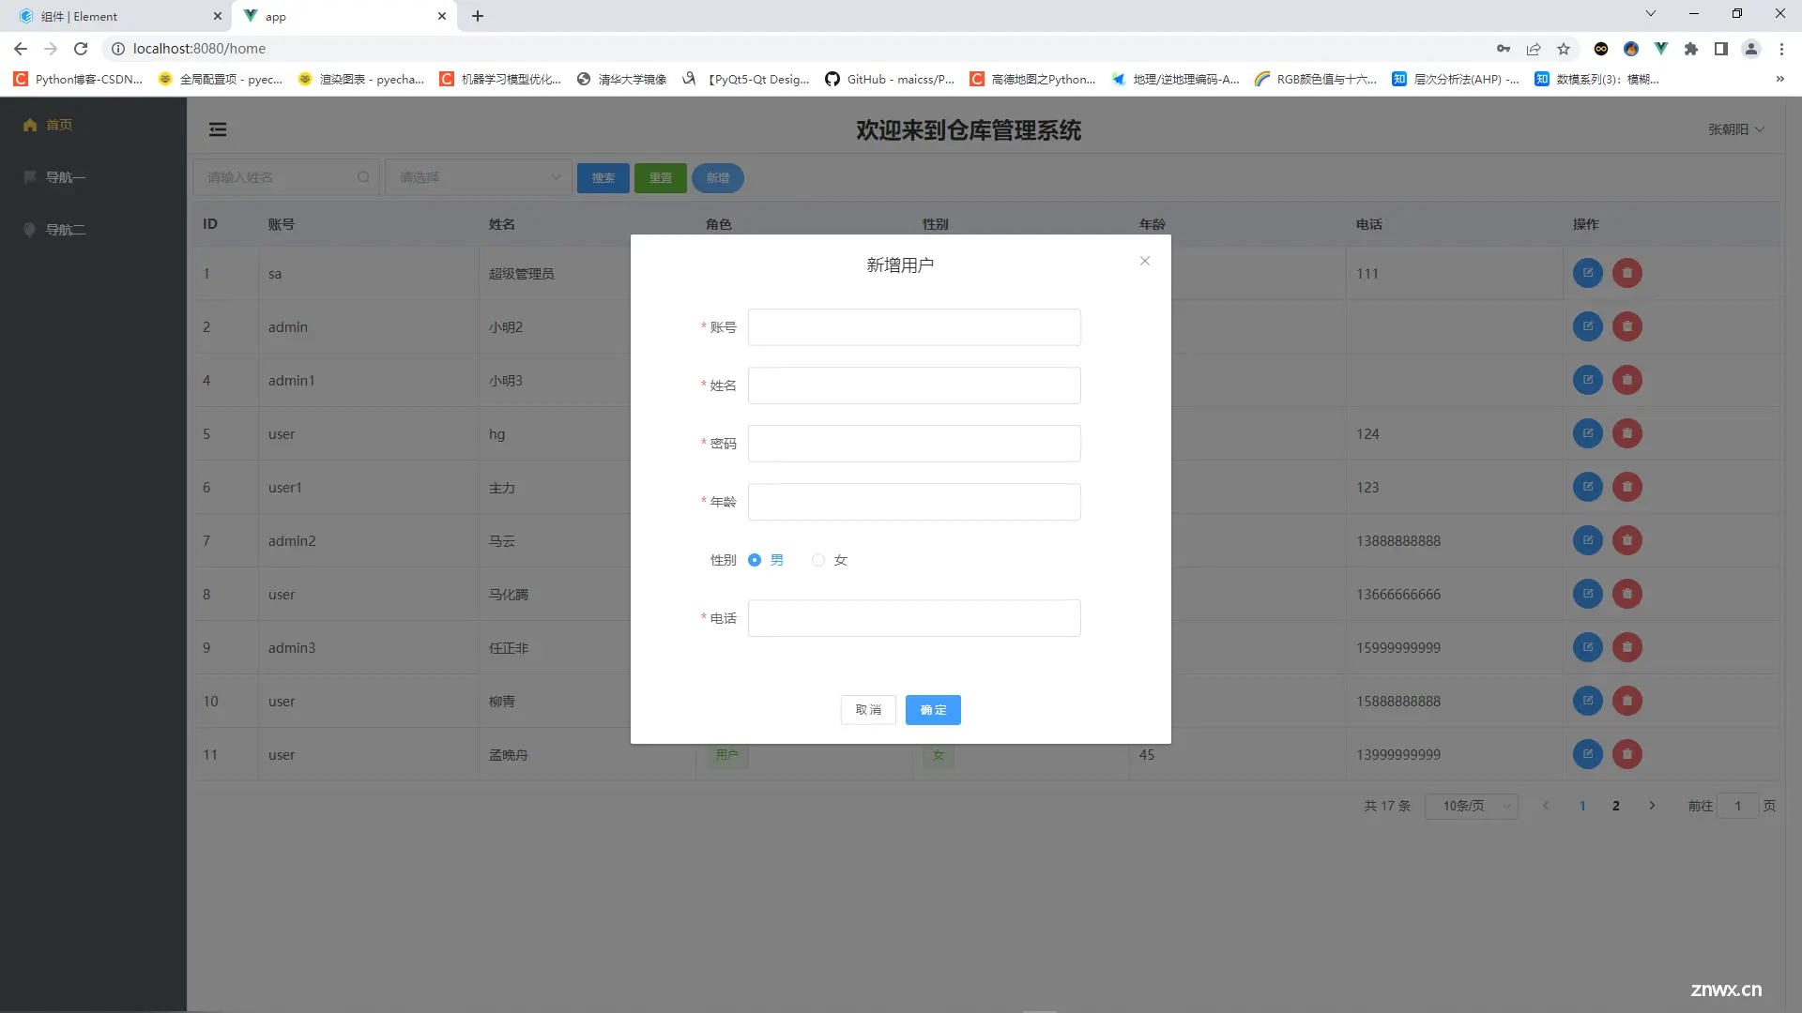Select page 2 pagination control
This screenshot has width=1802, height=1013.
(x=1616, y=805)
